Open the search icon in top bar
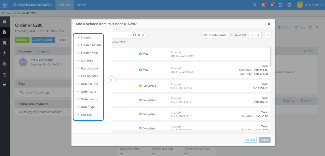The width and height of the screenshot is (325, 156). (255, 5)
